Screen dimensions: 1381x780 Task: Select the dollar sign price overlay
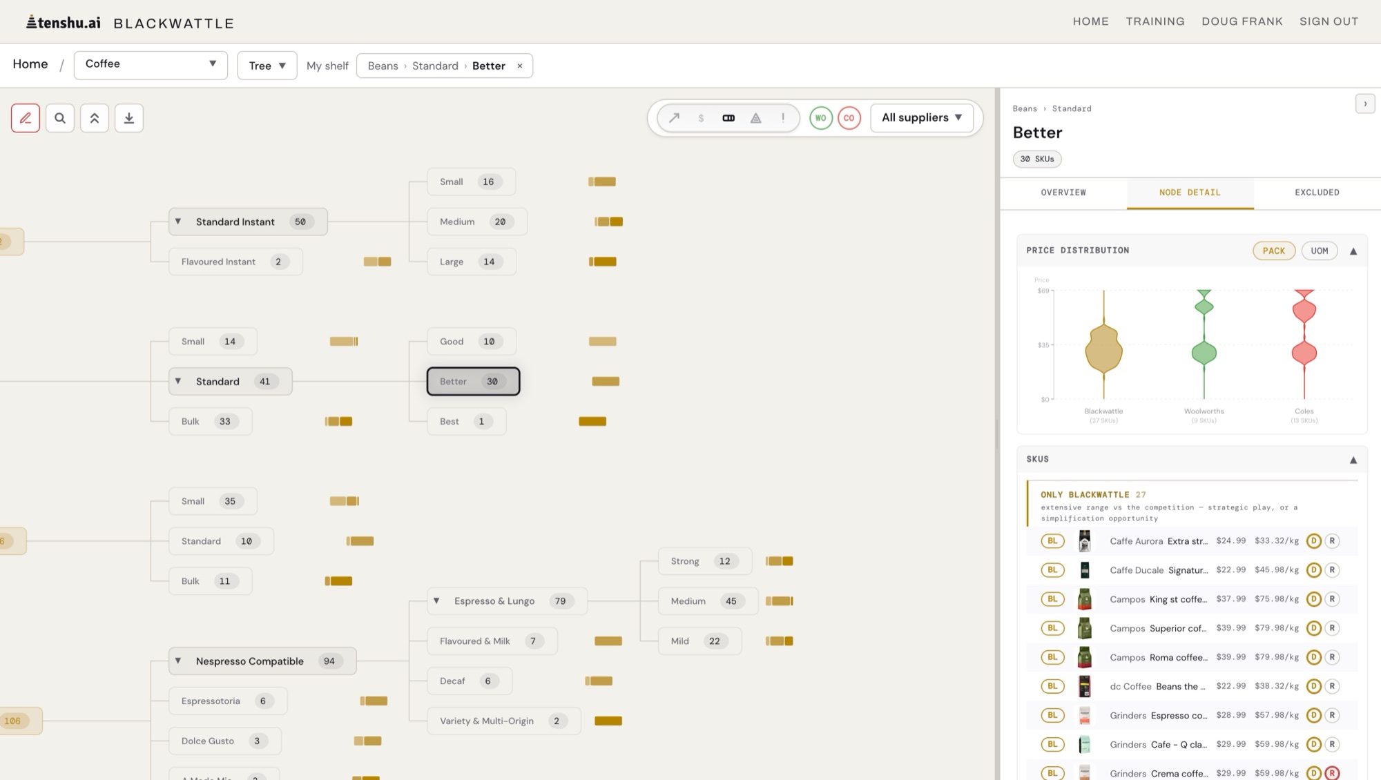[701, 118]
